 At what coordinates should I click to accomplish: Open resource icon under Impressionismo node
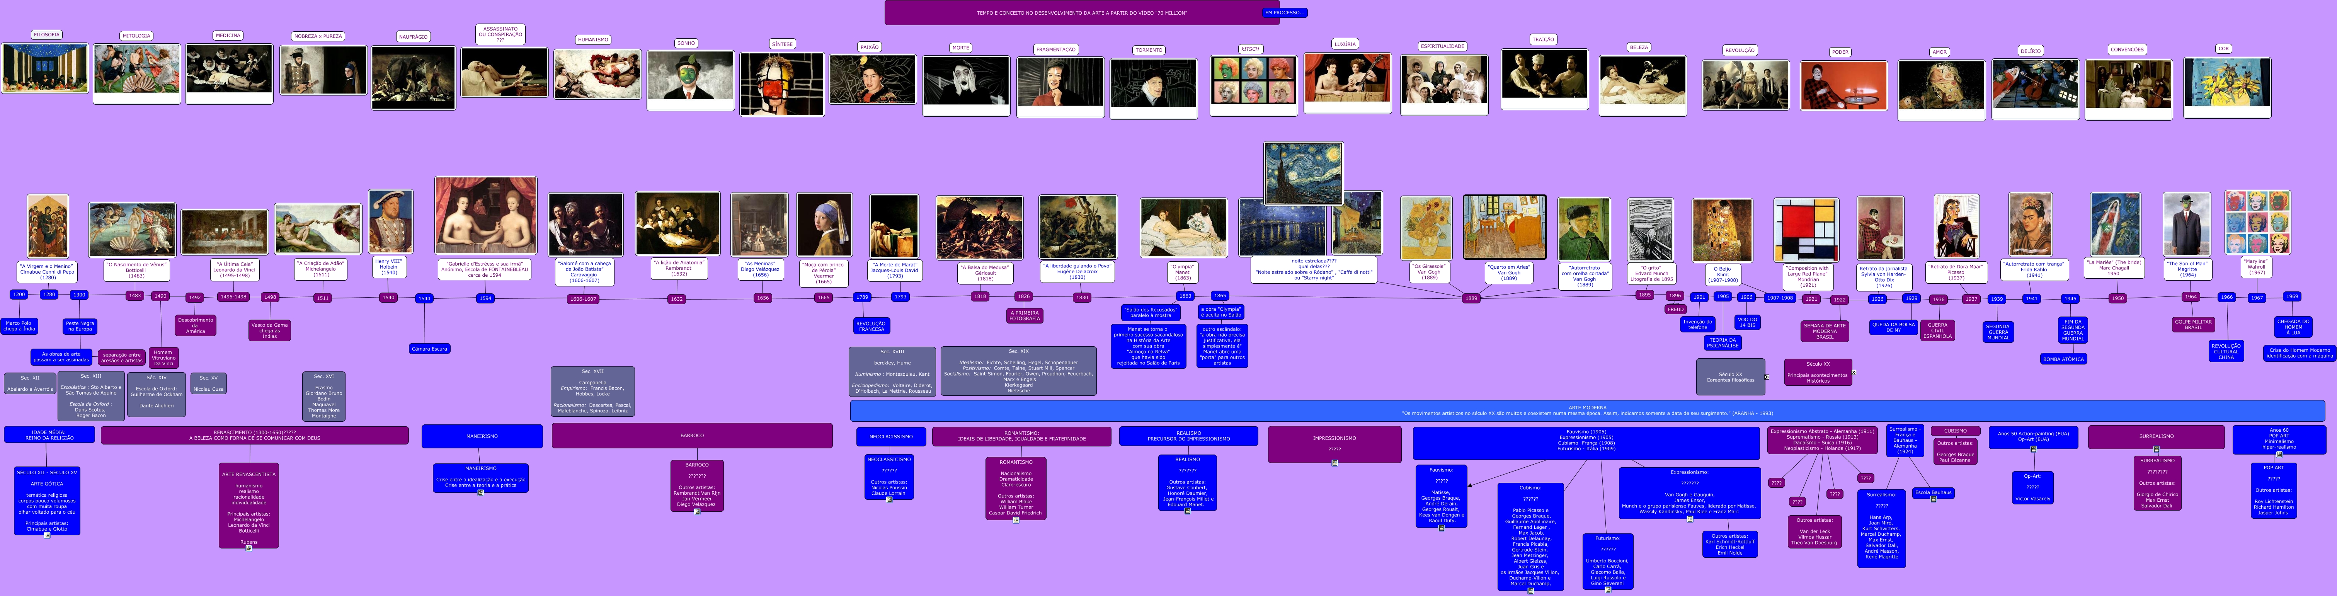(1334, 463)
